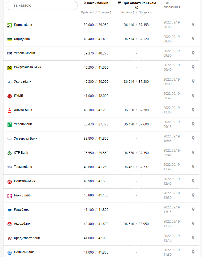
Task: Open the Радабанк map marker
Action: click(193, 209)
